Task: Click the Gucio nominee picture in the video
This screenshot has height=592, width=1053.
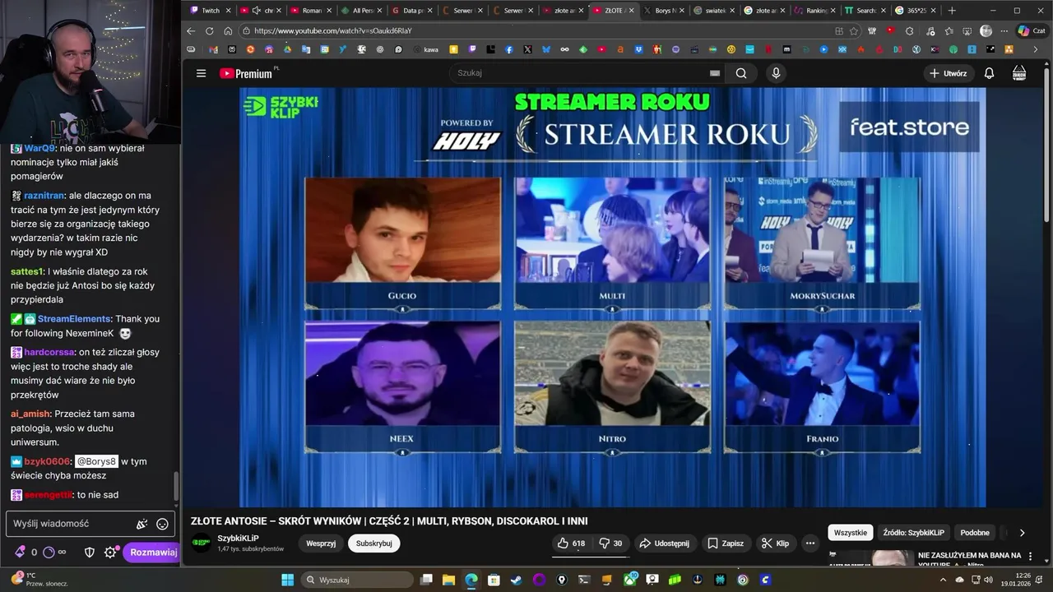Action: tap(402, 231)
